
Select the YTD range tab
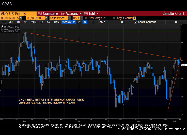click(x=34, y=22)
